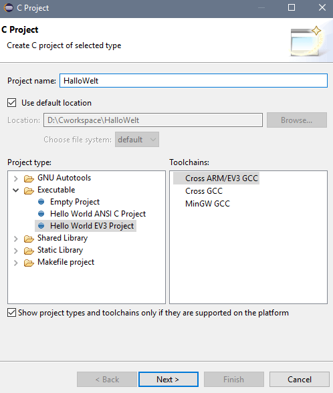The image size is (333, 393).
Task: Click the Cancel button
Action: pos(300,379)
